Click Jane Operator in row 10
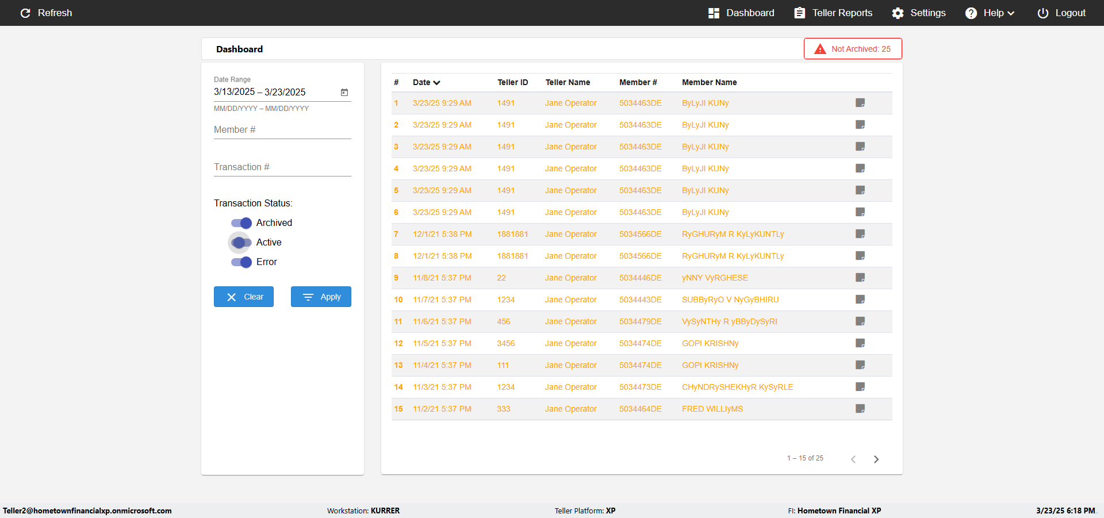This screenshot has width=1104, height=518. point(571,300)
